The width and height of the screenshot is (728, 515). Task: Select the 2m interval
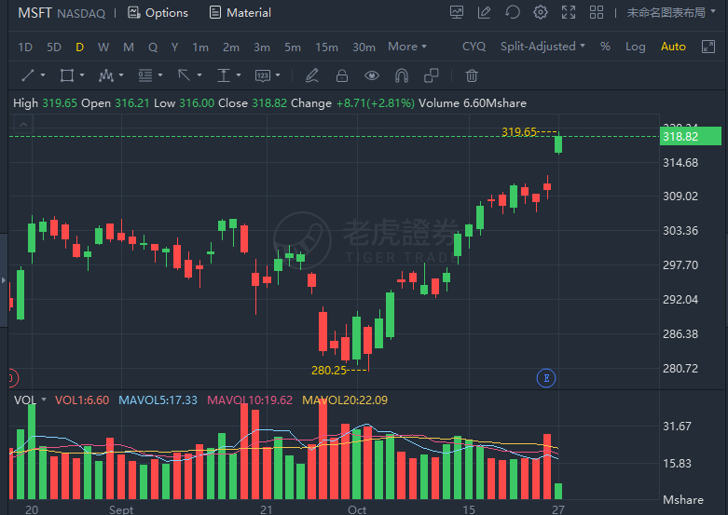(x=231, y=47)
